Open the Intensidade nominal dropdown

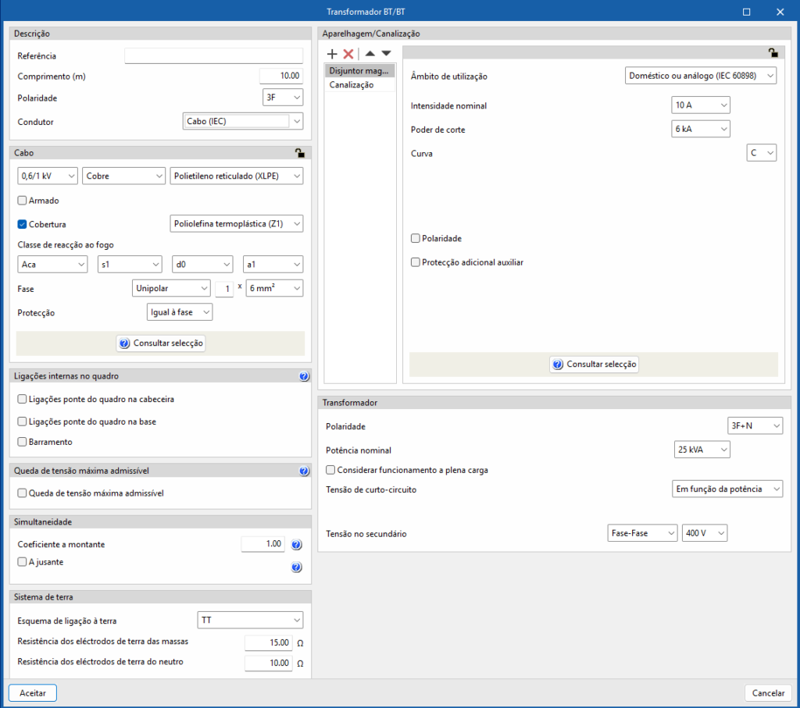pos(700,105)
